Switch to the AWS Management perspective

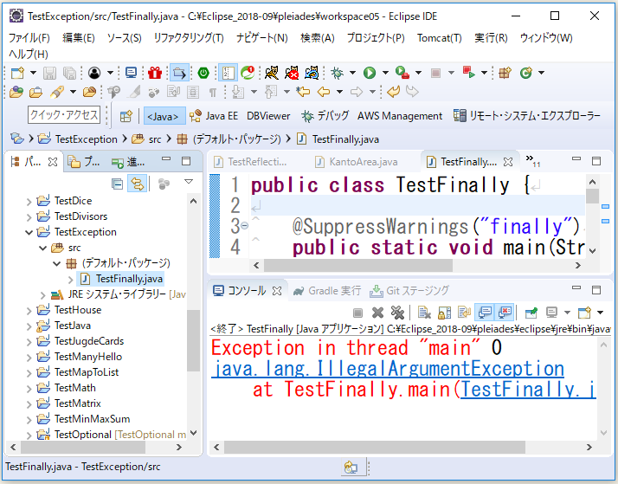[400, 116]
